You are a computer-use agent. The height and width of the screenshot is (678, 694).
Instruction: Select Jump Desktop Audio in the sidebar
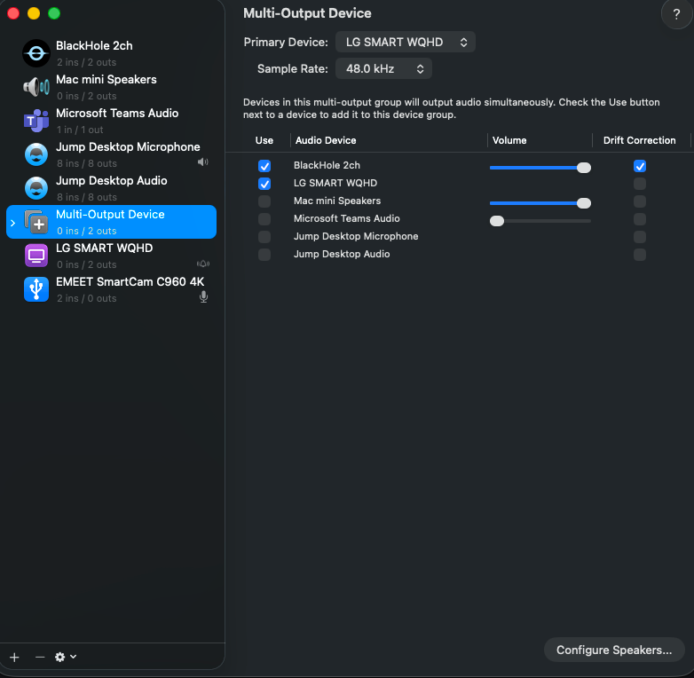tap(111, 188)
